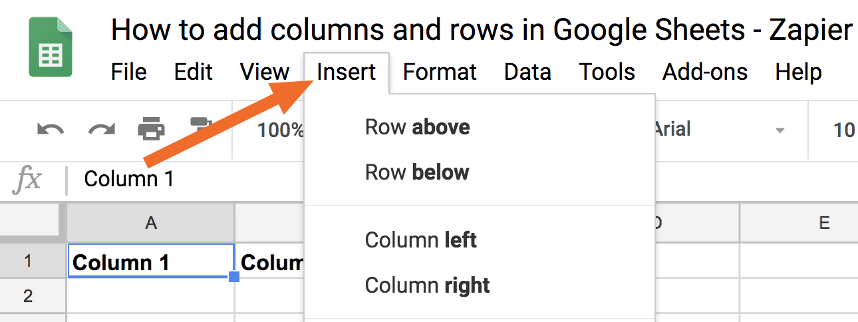Open the Format menu

tap(440, 72)
